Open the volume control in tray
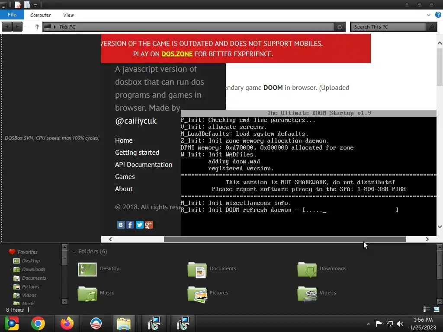 (x=400, y=323)
